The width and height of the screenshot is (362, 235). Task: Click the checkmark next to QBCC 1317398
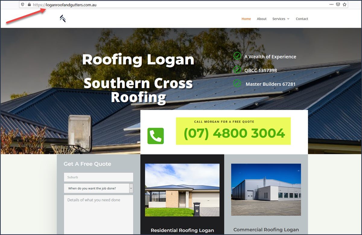point(237,70)
